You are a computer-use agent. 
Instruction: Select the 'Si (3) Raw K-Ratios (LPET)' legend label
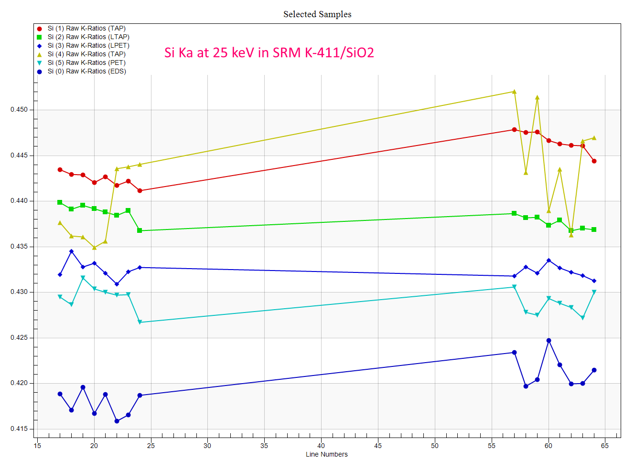(88, 46)
